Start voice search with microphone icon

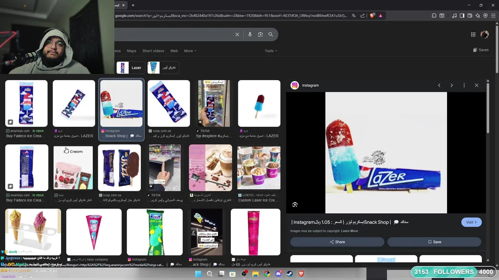tap(250, 35)
